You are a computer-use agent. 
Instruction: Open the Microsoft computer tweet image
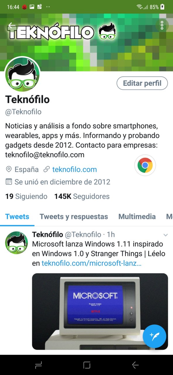[100, 311]
